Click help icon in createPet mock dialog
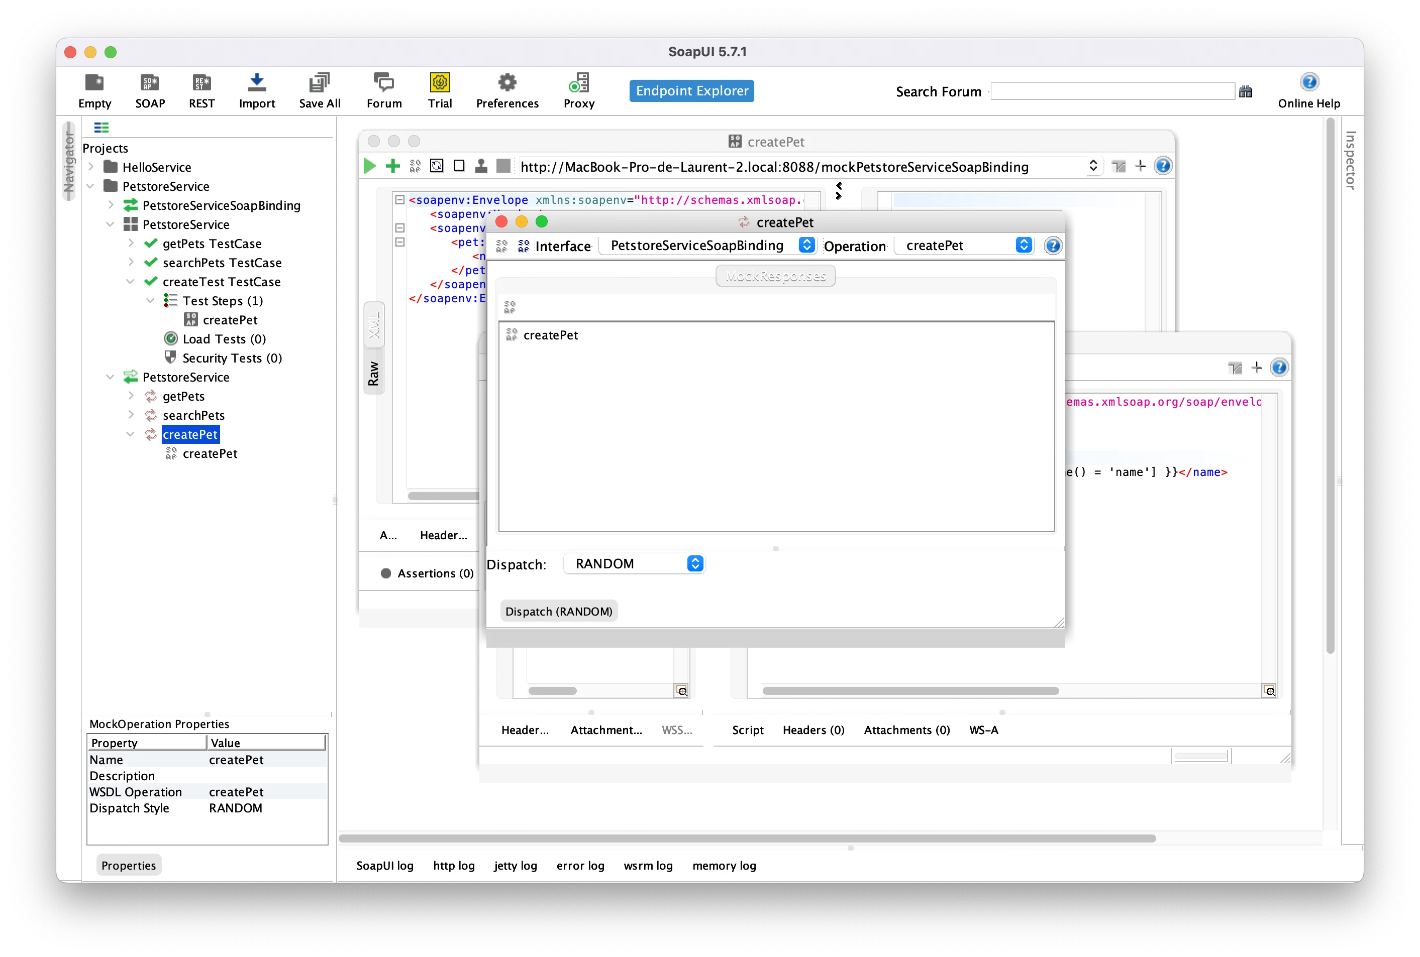The image size is (1420, 957). coord(1053,246)
